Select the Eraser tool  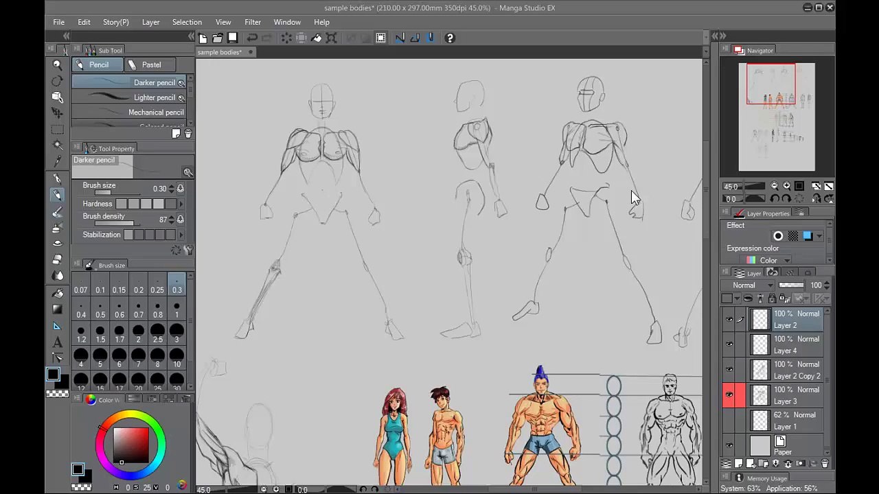click(x=58, y=259)
